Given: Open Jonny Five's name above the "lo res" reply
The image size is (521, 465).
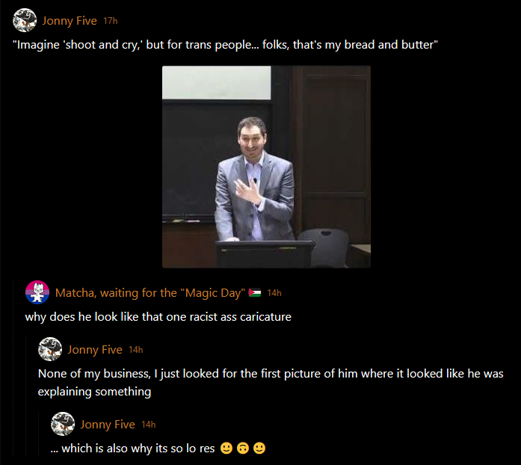Looking at the screenshot, I should click(108, 425).
